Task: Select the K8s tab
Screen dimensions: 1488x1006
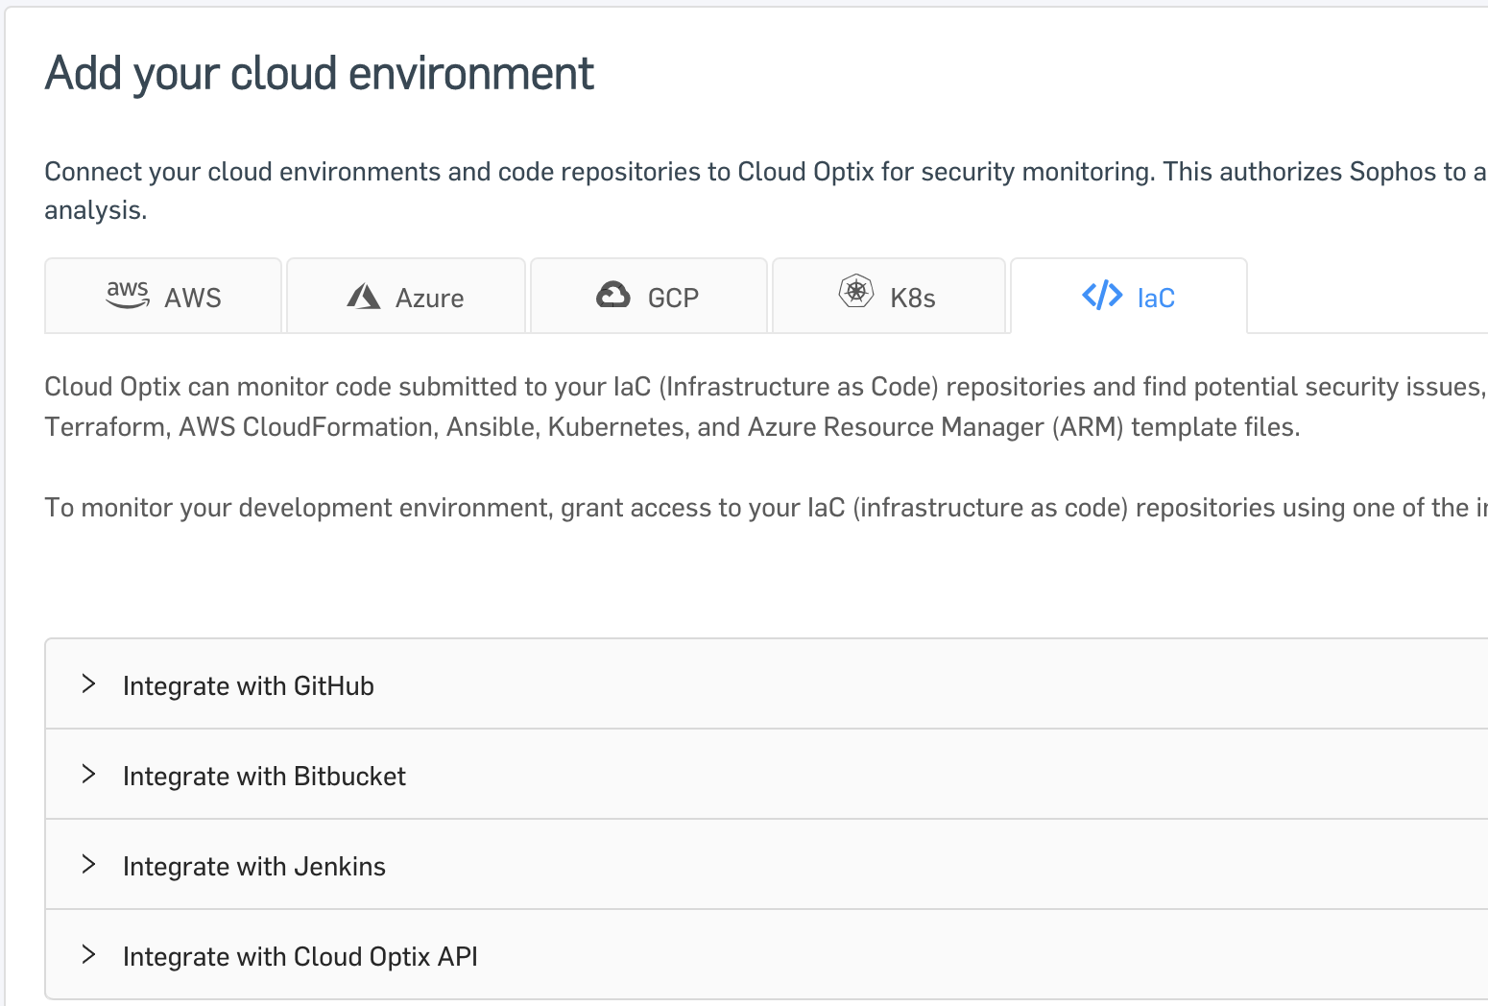Action: click(x=888, y=296)
